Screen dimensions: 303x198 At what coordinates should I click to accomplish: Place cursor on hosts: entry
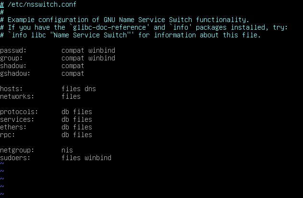(11, 89)
